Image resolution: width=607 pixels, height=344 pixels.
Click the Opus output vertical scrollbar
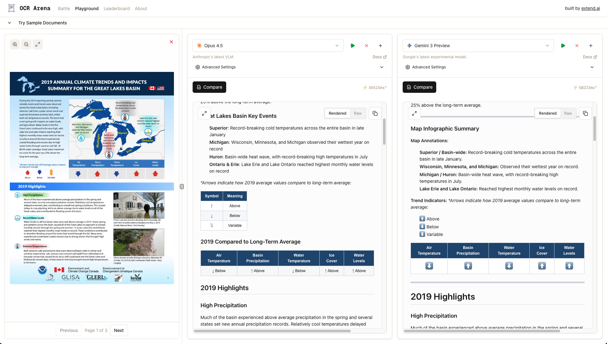click(384, 132)
